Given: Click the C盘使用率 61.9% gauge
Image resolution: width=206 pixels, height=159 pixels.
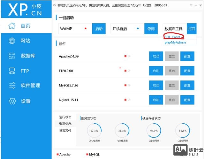Looking at the screenshot, I should 154,130.
